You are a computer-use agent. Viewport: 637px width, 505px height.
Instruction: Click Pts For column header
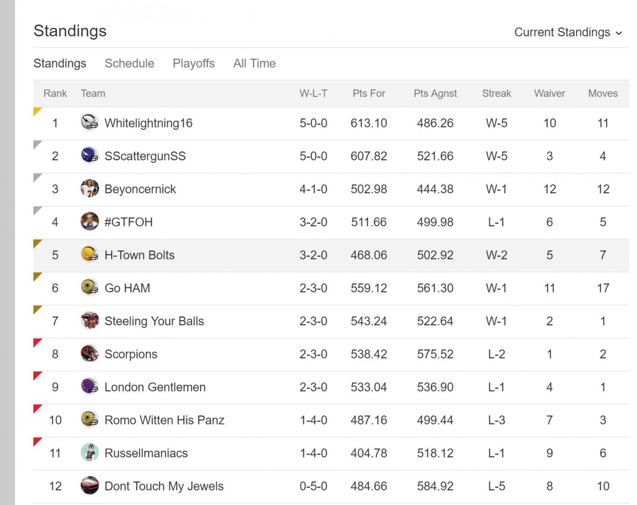[x=369, y=93]
